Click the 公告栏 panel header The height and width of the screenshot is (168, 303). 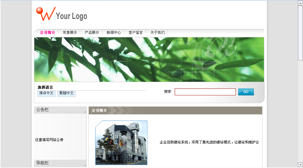coord(60,110)
